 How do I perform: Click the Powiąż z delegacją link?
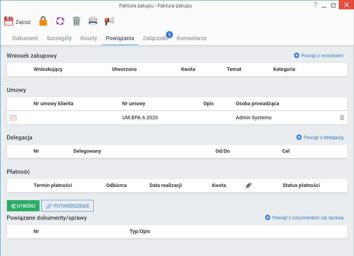coord(320,138)
